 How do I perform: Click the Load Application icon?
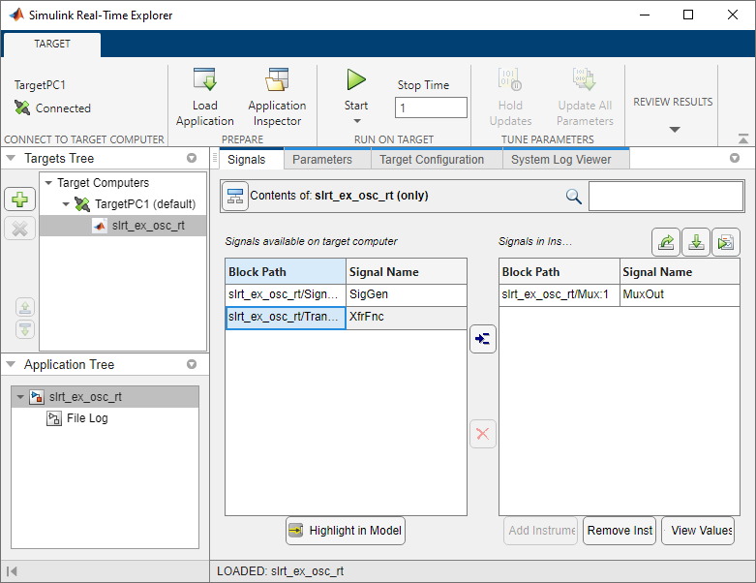204,79
